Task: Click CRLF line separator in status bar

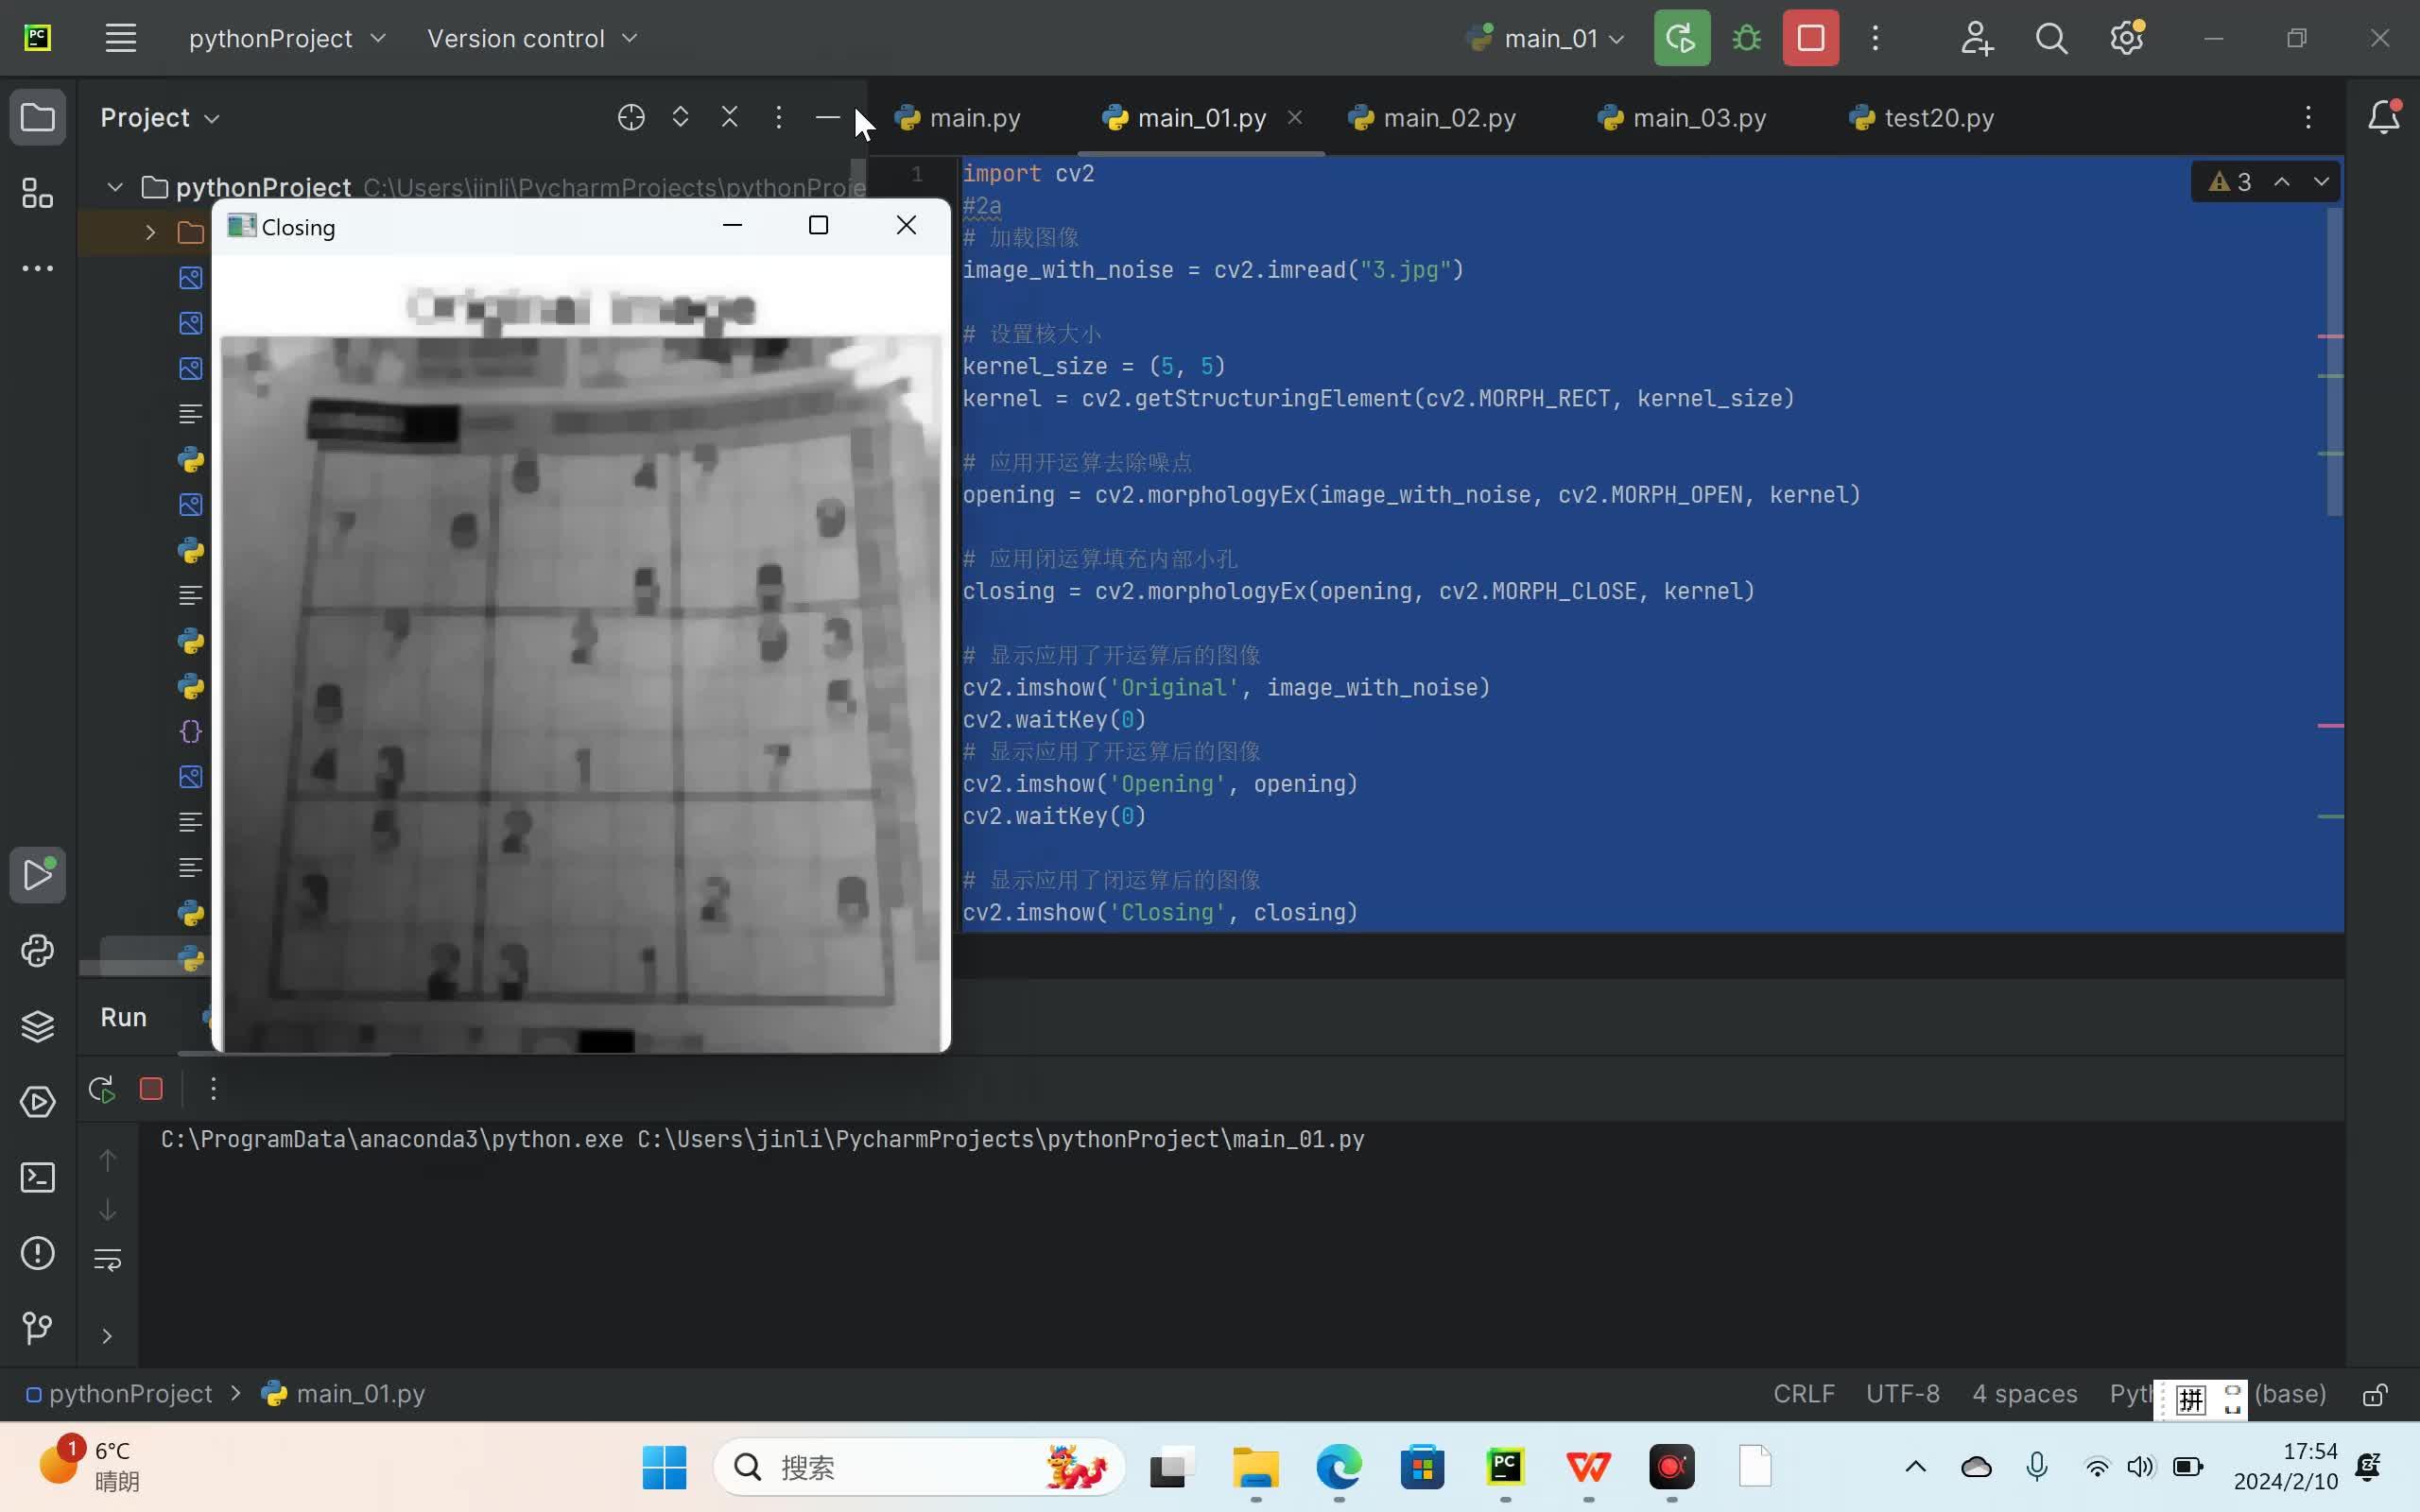Action: pos(1802,1394)
